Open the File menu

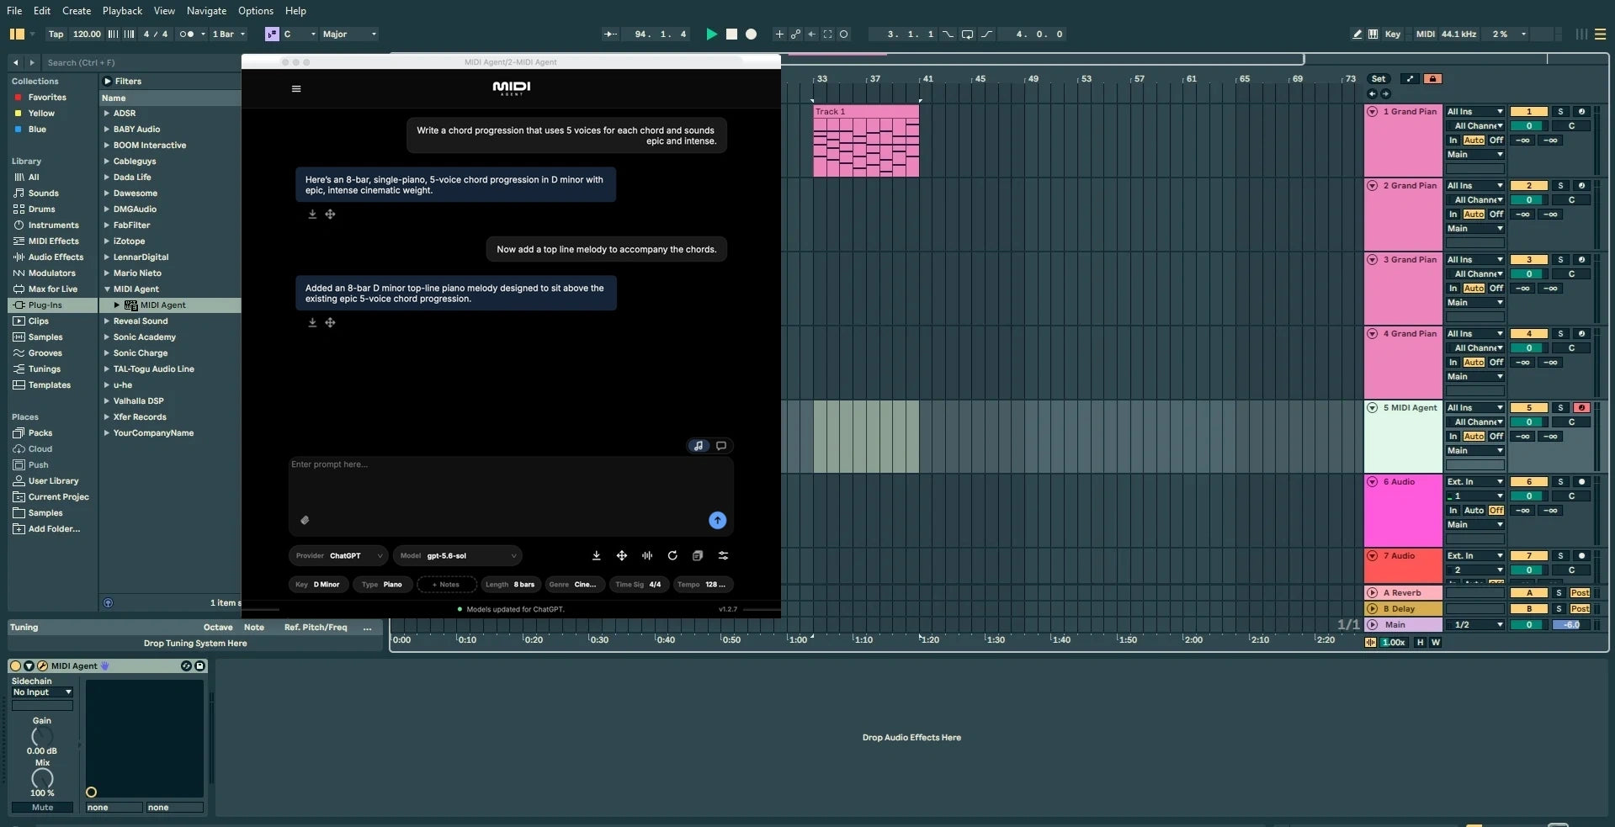(14, 11)
